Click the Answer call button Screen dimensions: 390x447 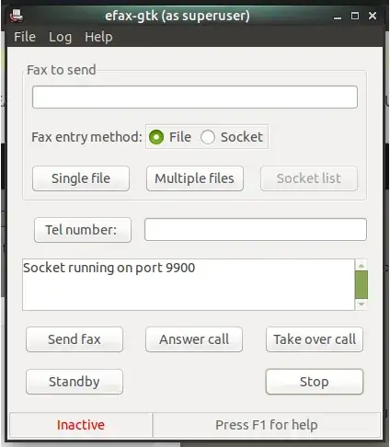[194, 339]
